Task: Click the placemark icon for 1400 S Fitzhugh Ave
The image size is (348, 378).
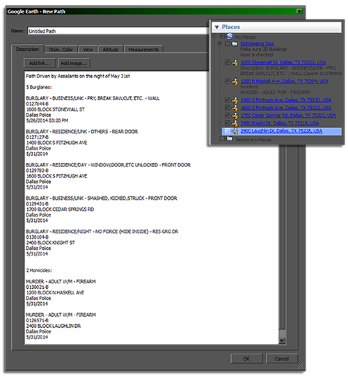Action: (235, 100)
